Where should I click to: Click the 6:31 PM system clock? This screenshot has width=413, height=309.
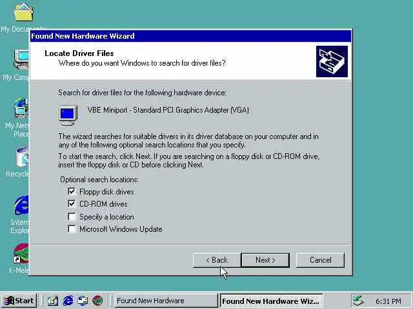388,301
